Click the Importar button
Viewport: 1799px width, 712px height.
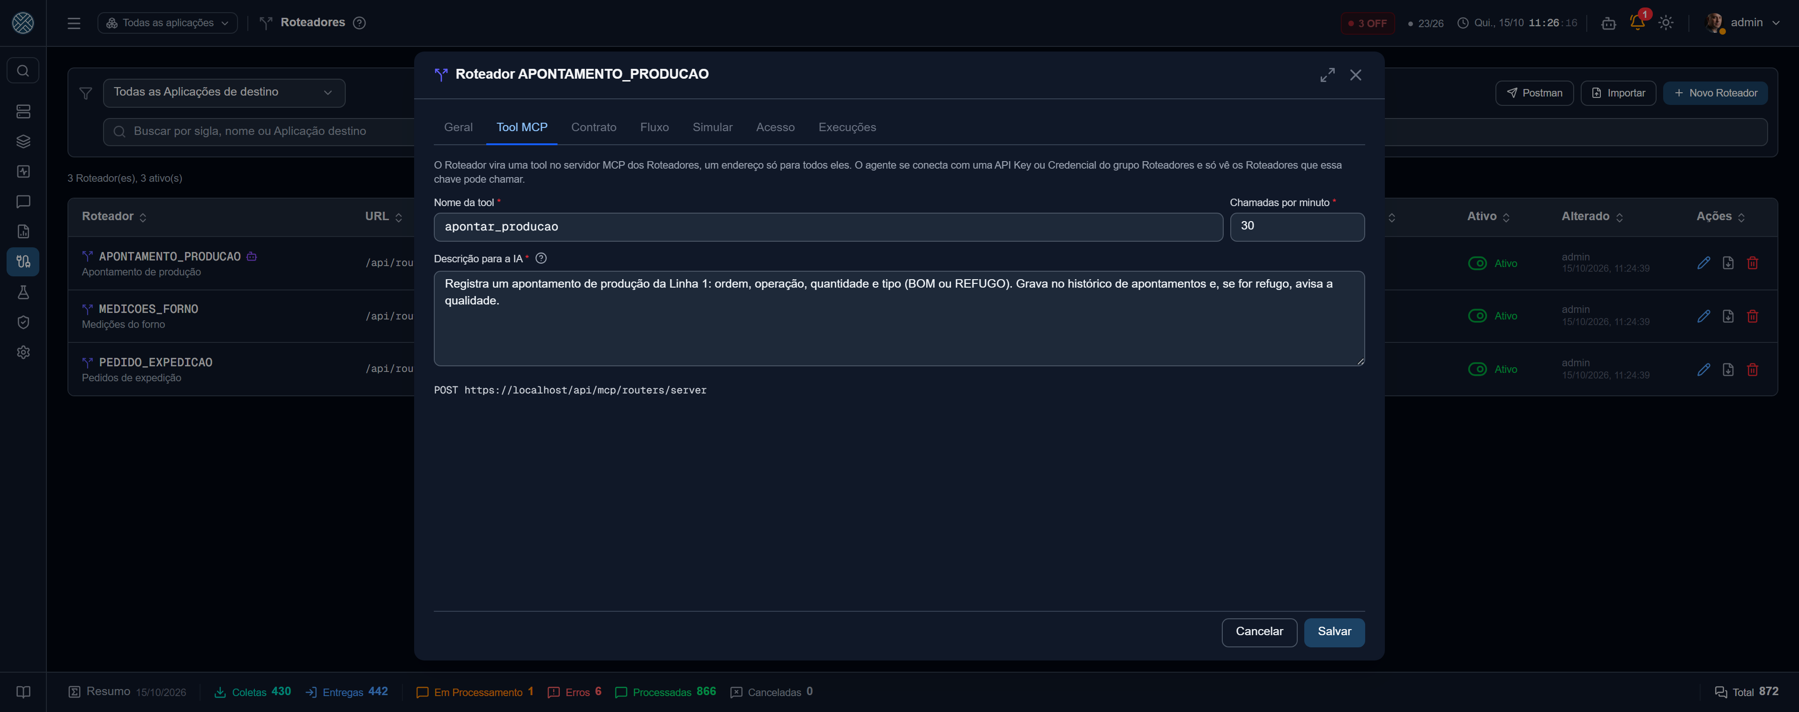[1617, 93]
